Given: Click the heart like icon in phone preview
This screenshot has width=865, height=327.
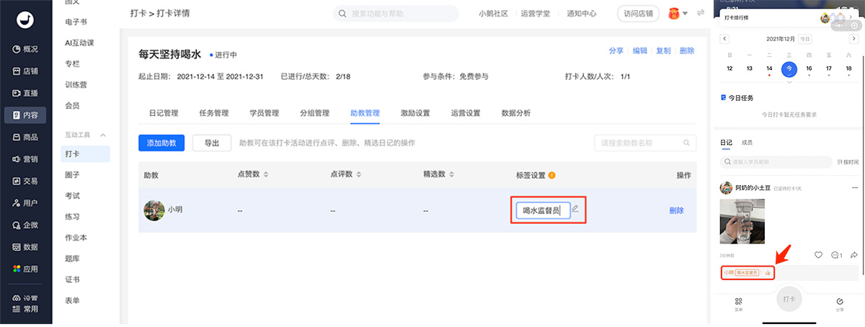Looking at the screenshot, I should pyautogui.click(x=818, y=255).
